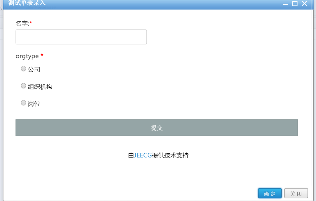The width and height of the screenshot is (316, 201).
Task: Click the 组织机构 option label text
Action: click(x=40, y=86)
